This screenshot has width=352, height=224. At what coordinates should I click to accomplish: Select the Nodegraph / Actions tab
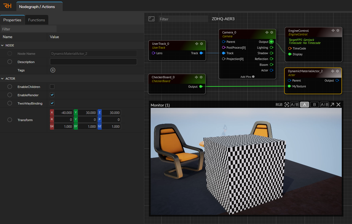point(37,7)
